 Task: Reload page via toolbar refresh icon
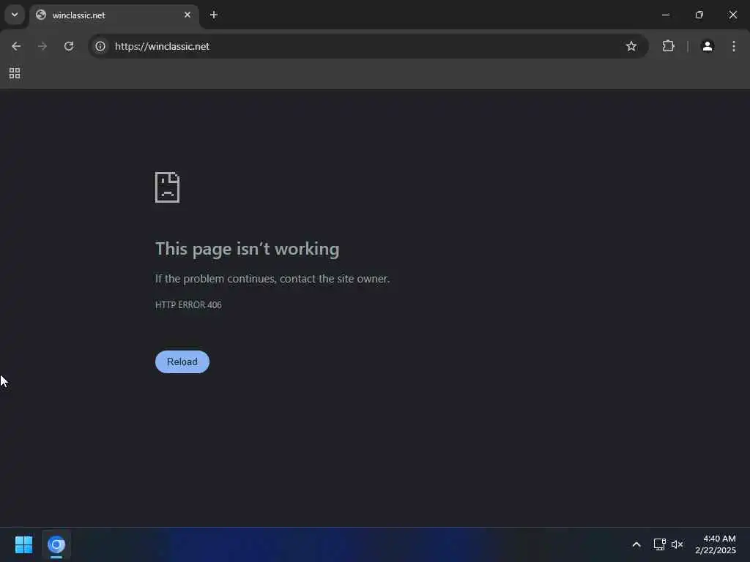[69, 46]
